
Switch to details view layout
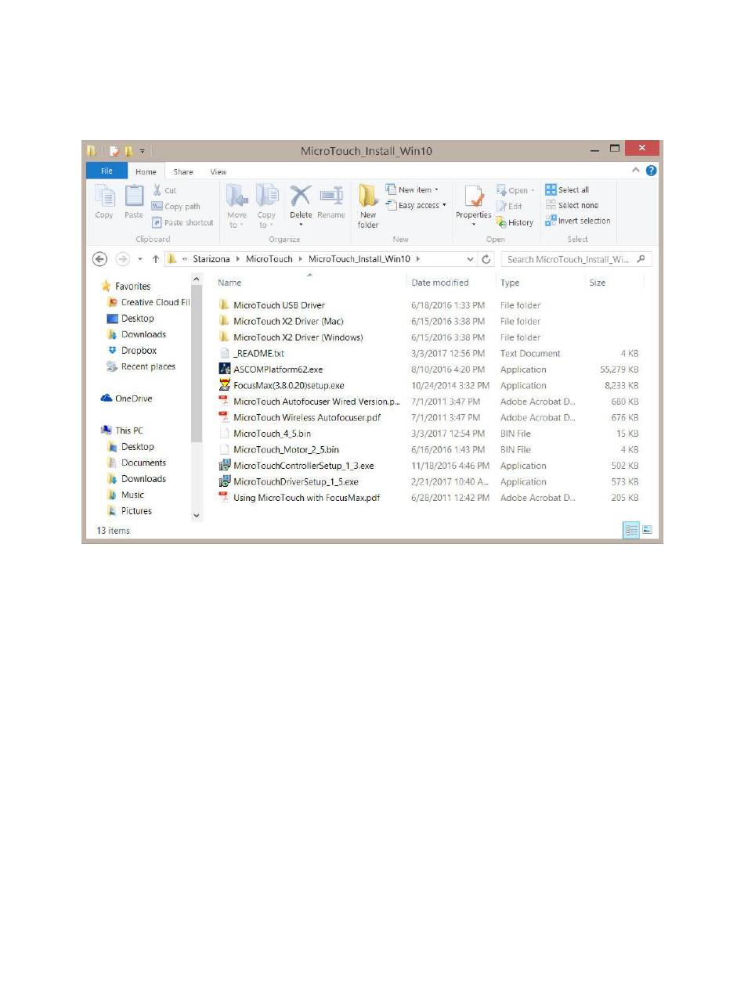[x=631, y=530]
